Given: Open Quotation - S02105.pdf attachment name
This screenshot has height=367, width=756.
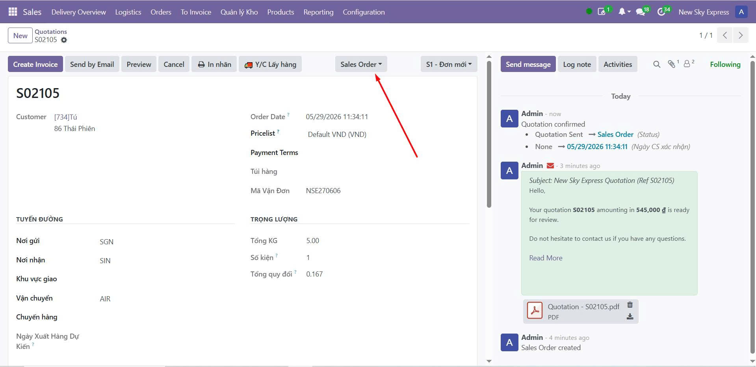Looking at the screenshot, I should (583, 306).
